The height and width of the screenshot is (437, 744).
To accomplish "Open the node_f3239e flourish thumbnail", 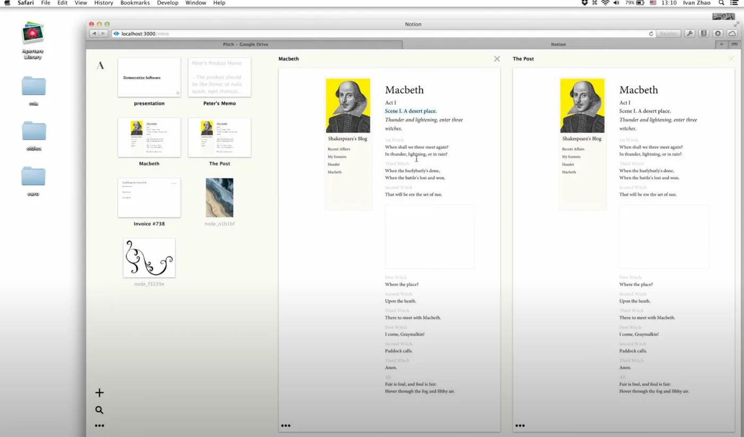I will click(x=149, y=258).
